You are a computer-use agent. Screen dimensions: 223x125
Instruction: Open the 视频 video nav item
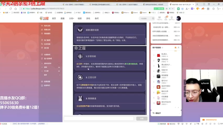(x=80, y=18)
